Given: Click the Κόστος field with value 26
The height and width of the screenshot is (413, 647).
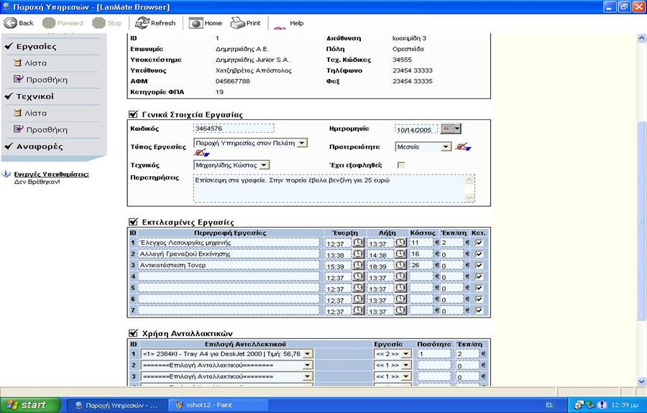Looking at the screenshot, I should pos(421,265).
